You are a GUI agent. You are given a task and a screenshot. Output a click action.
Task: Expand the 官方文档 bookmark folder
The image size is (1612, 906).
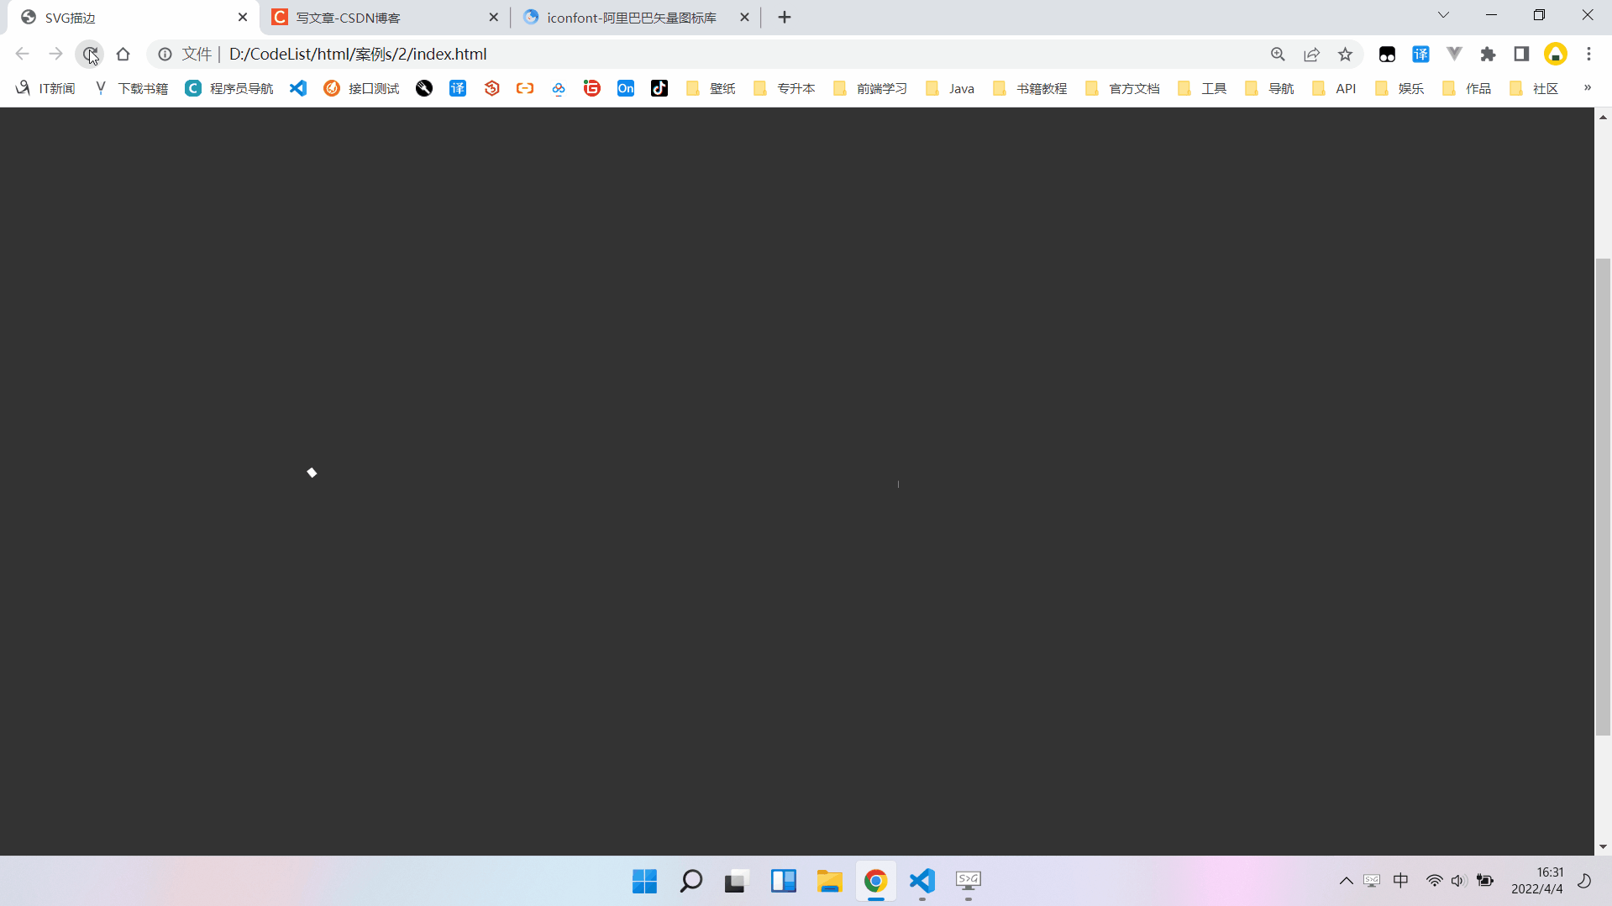pos(1122,88)
